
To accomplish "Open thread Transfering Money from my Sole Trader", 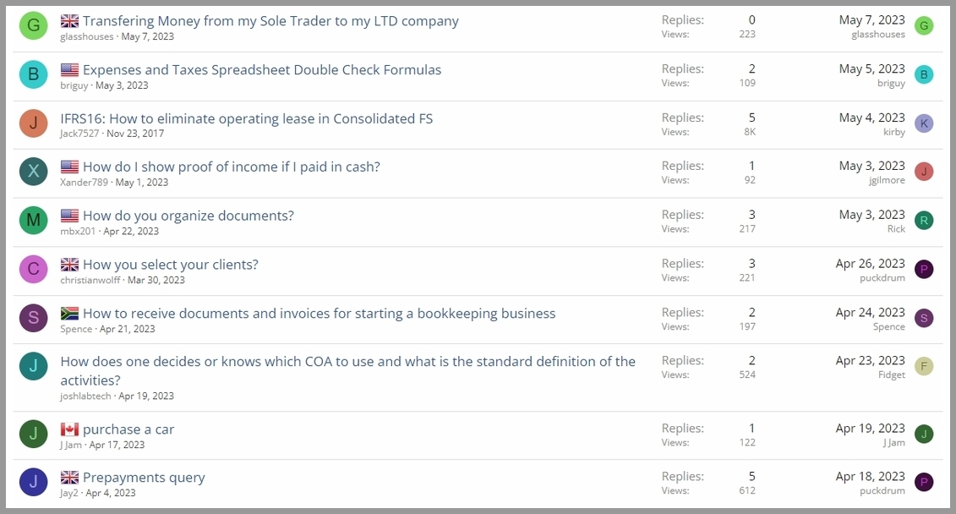I will tap(270, 21).
